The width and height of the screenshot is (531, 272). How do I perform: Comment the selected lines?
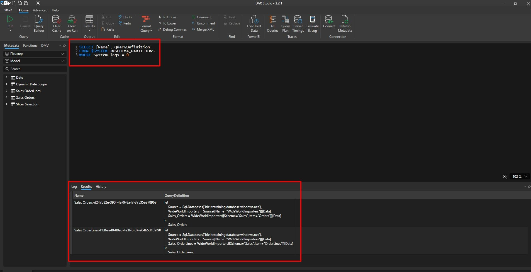coord(201,17)
